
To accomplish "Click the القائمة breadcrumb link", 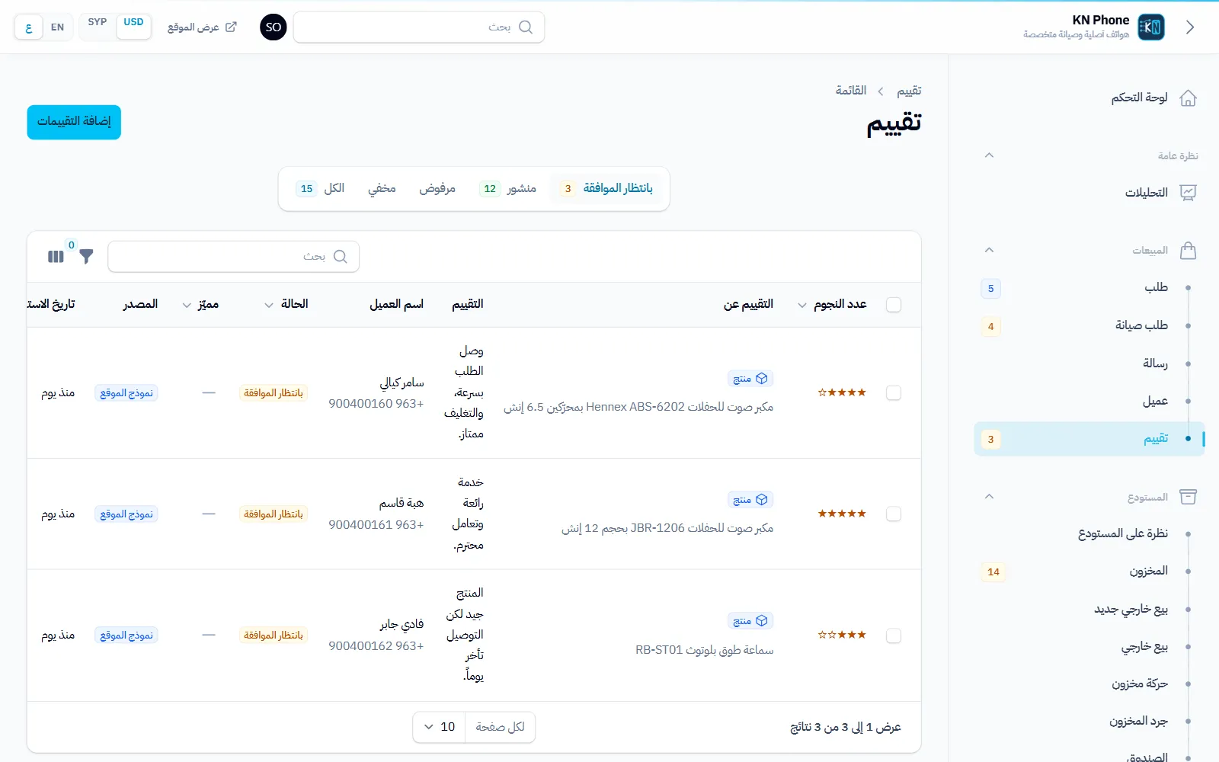I will pos(851,91).
